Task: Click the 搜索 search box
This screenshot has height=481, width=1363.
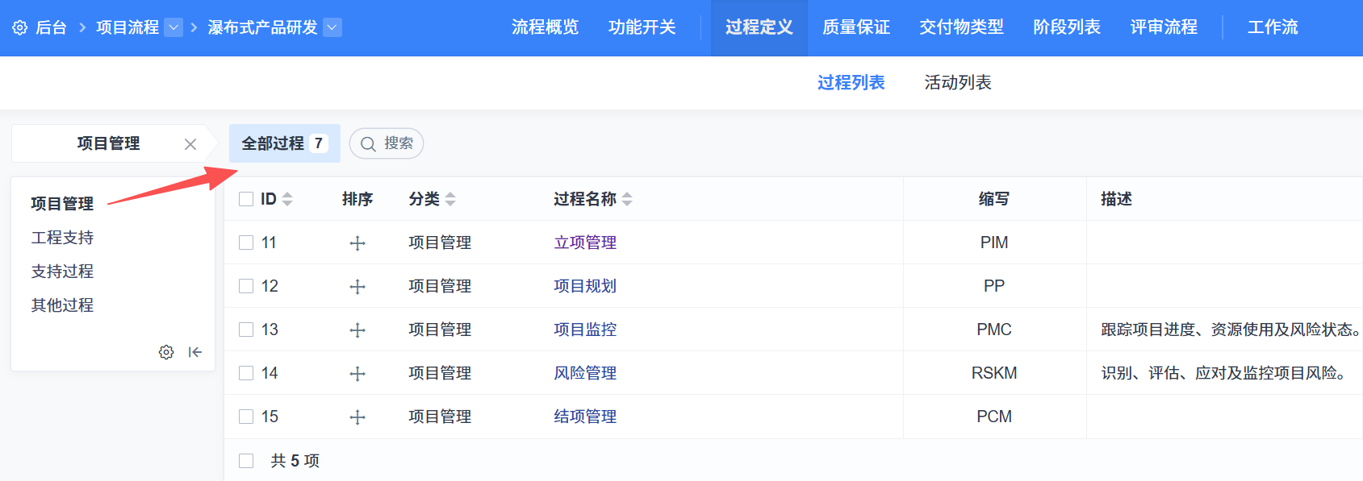Action: 387,143
